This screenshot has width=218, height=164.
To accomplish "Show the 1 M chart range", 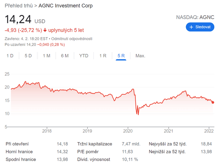I will (47, 56).
